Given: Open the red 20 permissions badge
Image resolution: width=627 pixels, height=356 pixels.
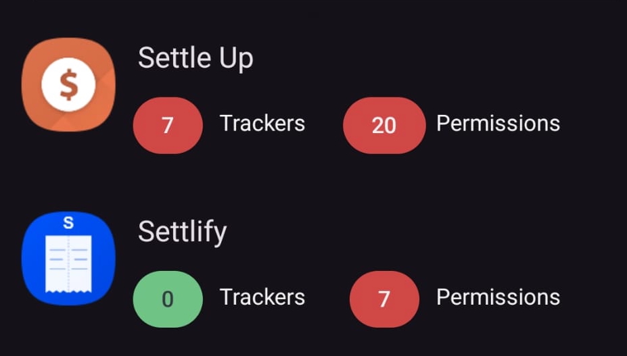Looking at the screenshot, I should (x=384, y=125).
